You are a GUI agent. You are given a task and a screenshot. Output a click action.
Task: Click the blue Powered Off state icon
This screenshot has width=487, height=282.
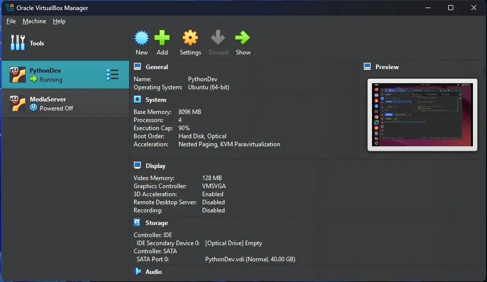[x=34, y=107]
